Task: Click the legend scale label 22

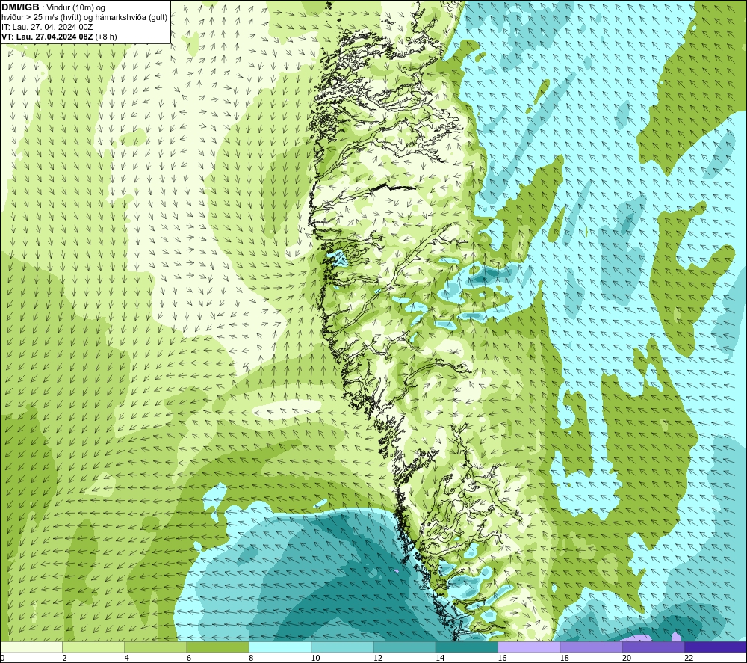Action: (689, 658)
